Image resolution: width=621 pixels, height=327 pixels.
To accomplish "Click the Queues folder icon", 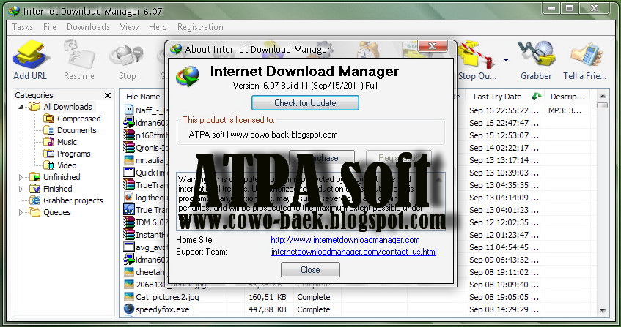I will tap(35, 212).
